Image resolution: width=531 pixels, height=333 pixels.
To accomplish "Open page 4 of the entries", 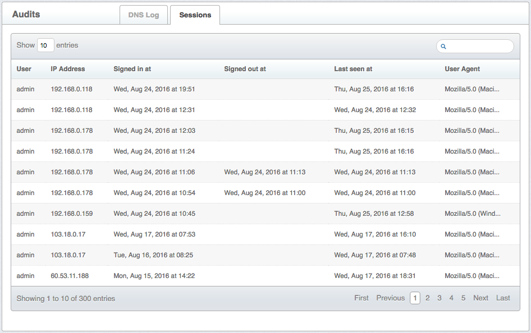I will pos(451,298).
